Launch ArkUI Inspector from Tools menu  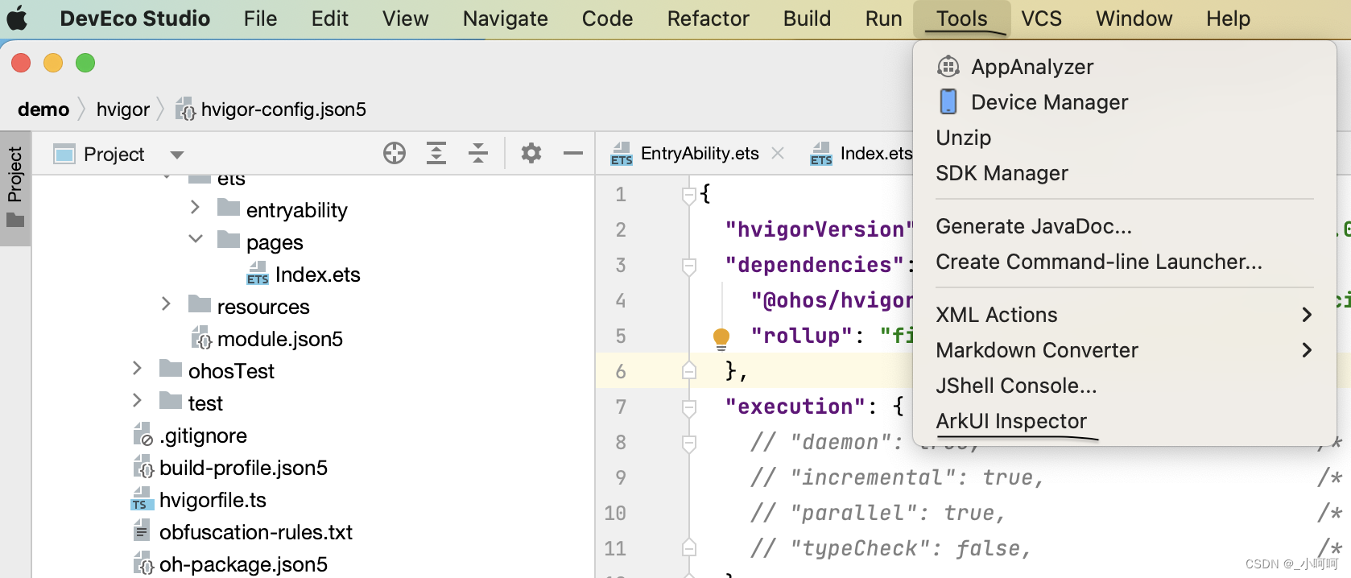coord(1125,421)
